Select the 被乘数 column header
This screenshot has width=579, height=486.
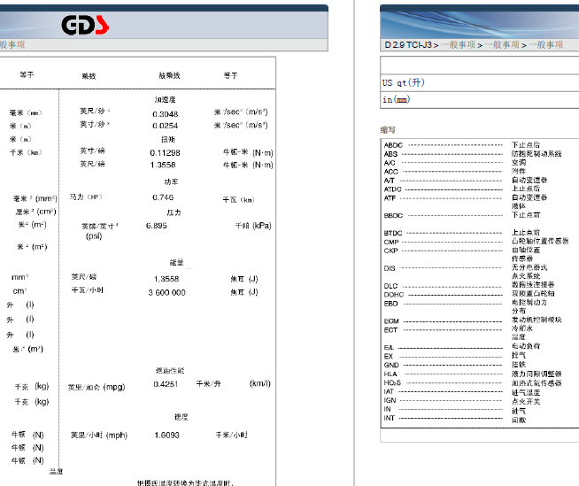169,75
